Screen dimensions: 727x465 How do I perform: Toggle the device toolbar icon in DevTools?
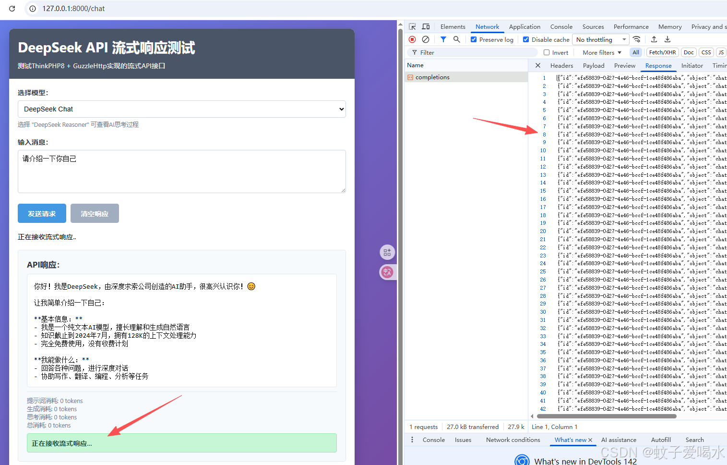point(426,26)
